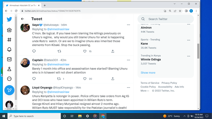212x119 pixels.
Task: Open Ads info link
Action: (179, 87)
